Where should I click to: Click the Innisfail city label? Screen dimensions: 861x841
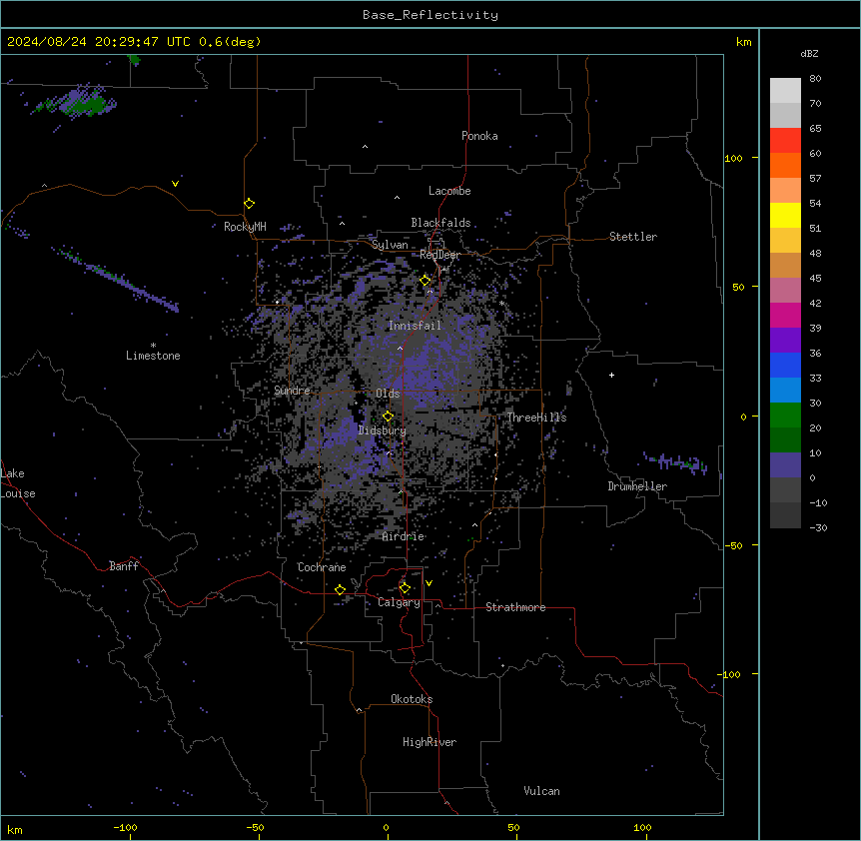tap(415, 326)
